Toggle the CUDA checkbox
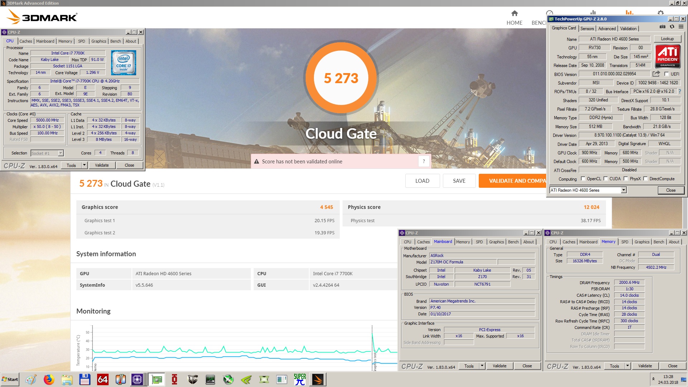This screenshot has height=387, width=688. click(x=606, y=179)
